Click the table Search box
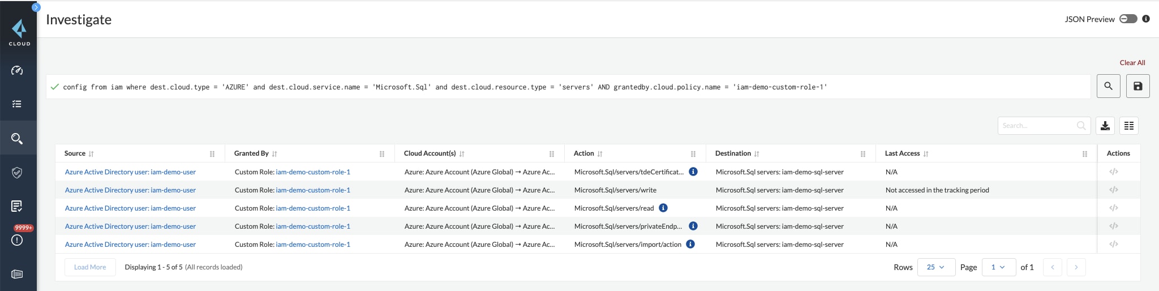Viewport: 1159px width, 291px height. (1044, 126)
